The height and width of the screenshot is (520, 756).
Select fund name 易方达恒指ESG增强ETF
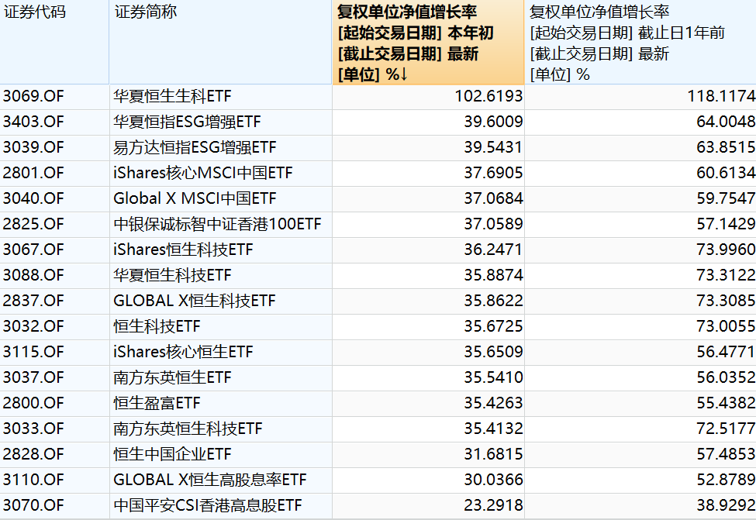[x=195, y=147]
